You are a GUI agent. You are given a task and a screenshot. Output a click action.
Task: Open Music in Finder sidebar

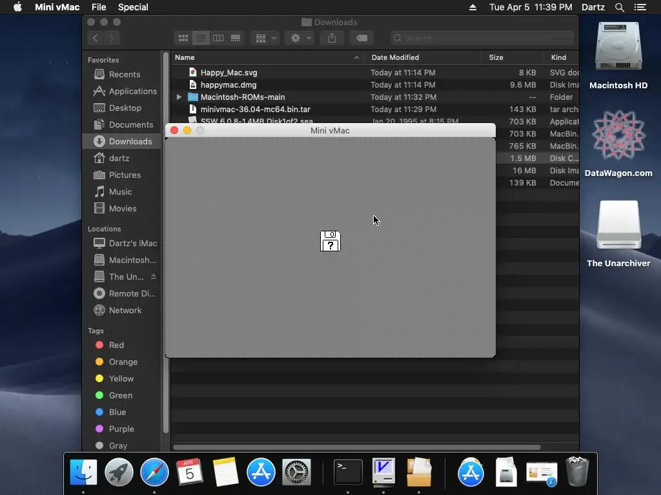point(122,191)
